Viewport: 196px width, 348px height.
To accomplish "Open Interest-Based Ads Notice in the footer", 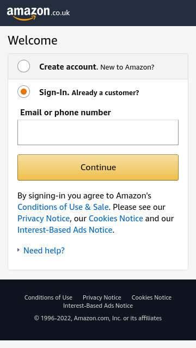I will 98,306.
